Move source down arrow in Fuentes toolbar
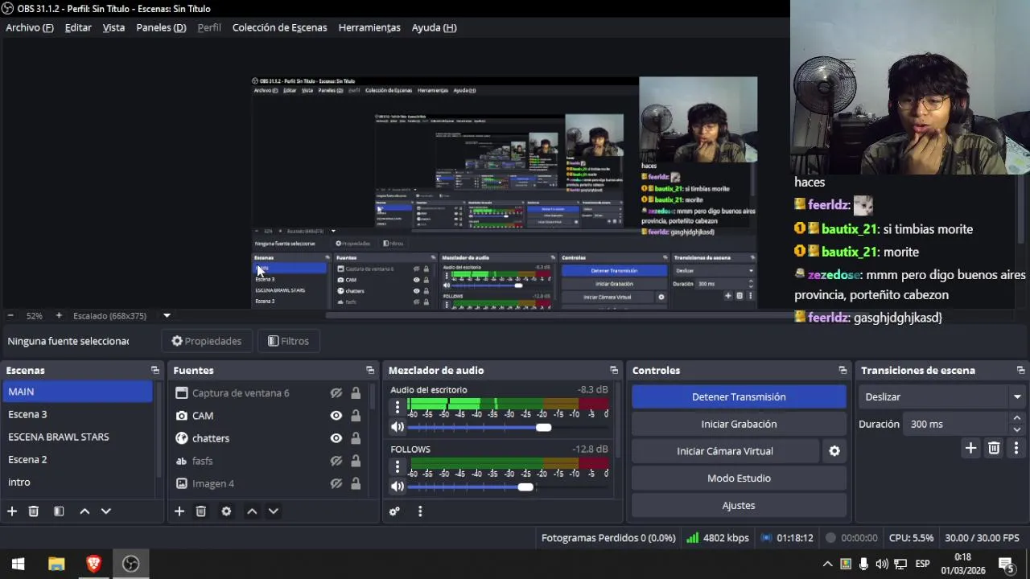Screen dimensions: 1030x579 273,511
